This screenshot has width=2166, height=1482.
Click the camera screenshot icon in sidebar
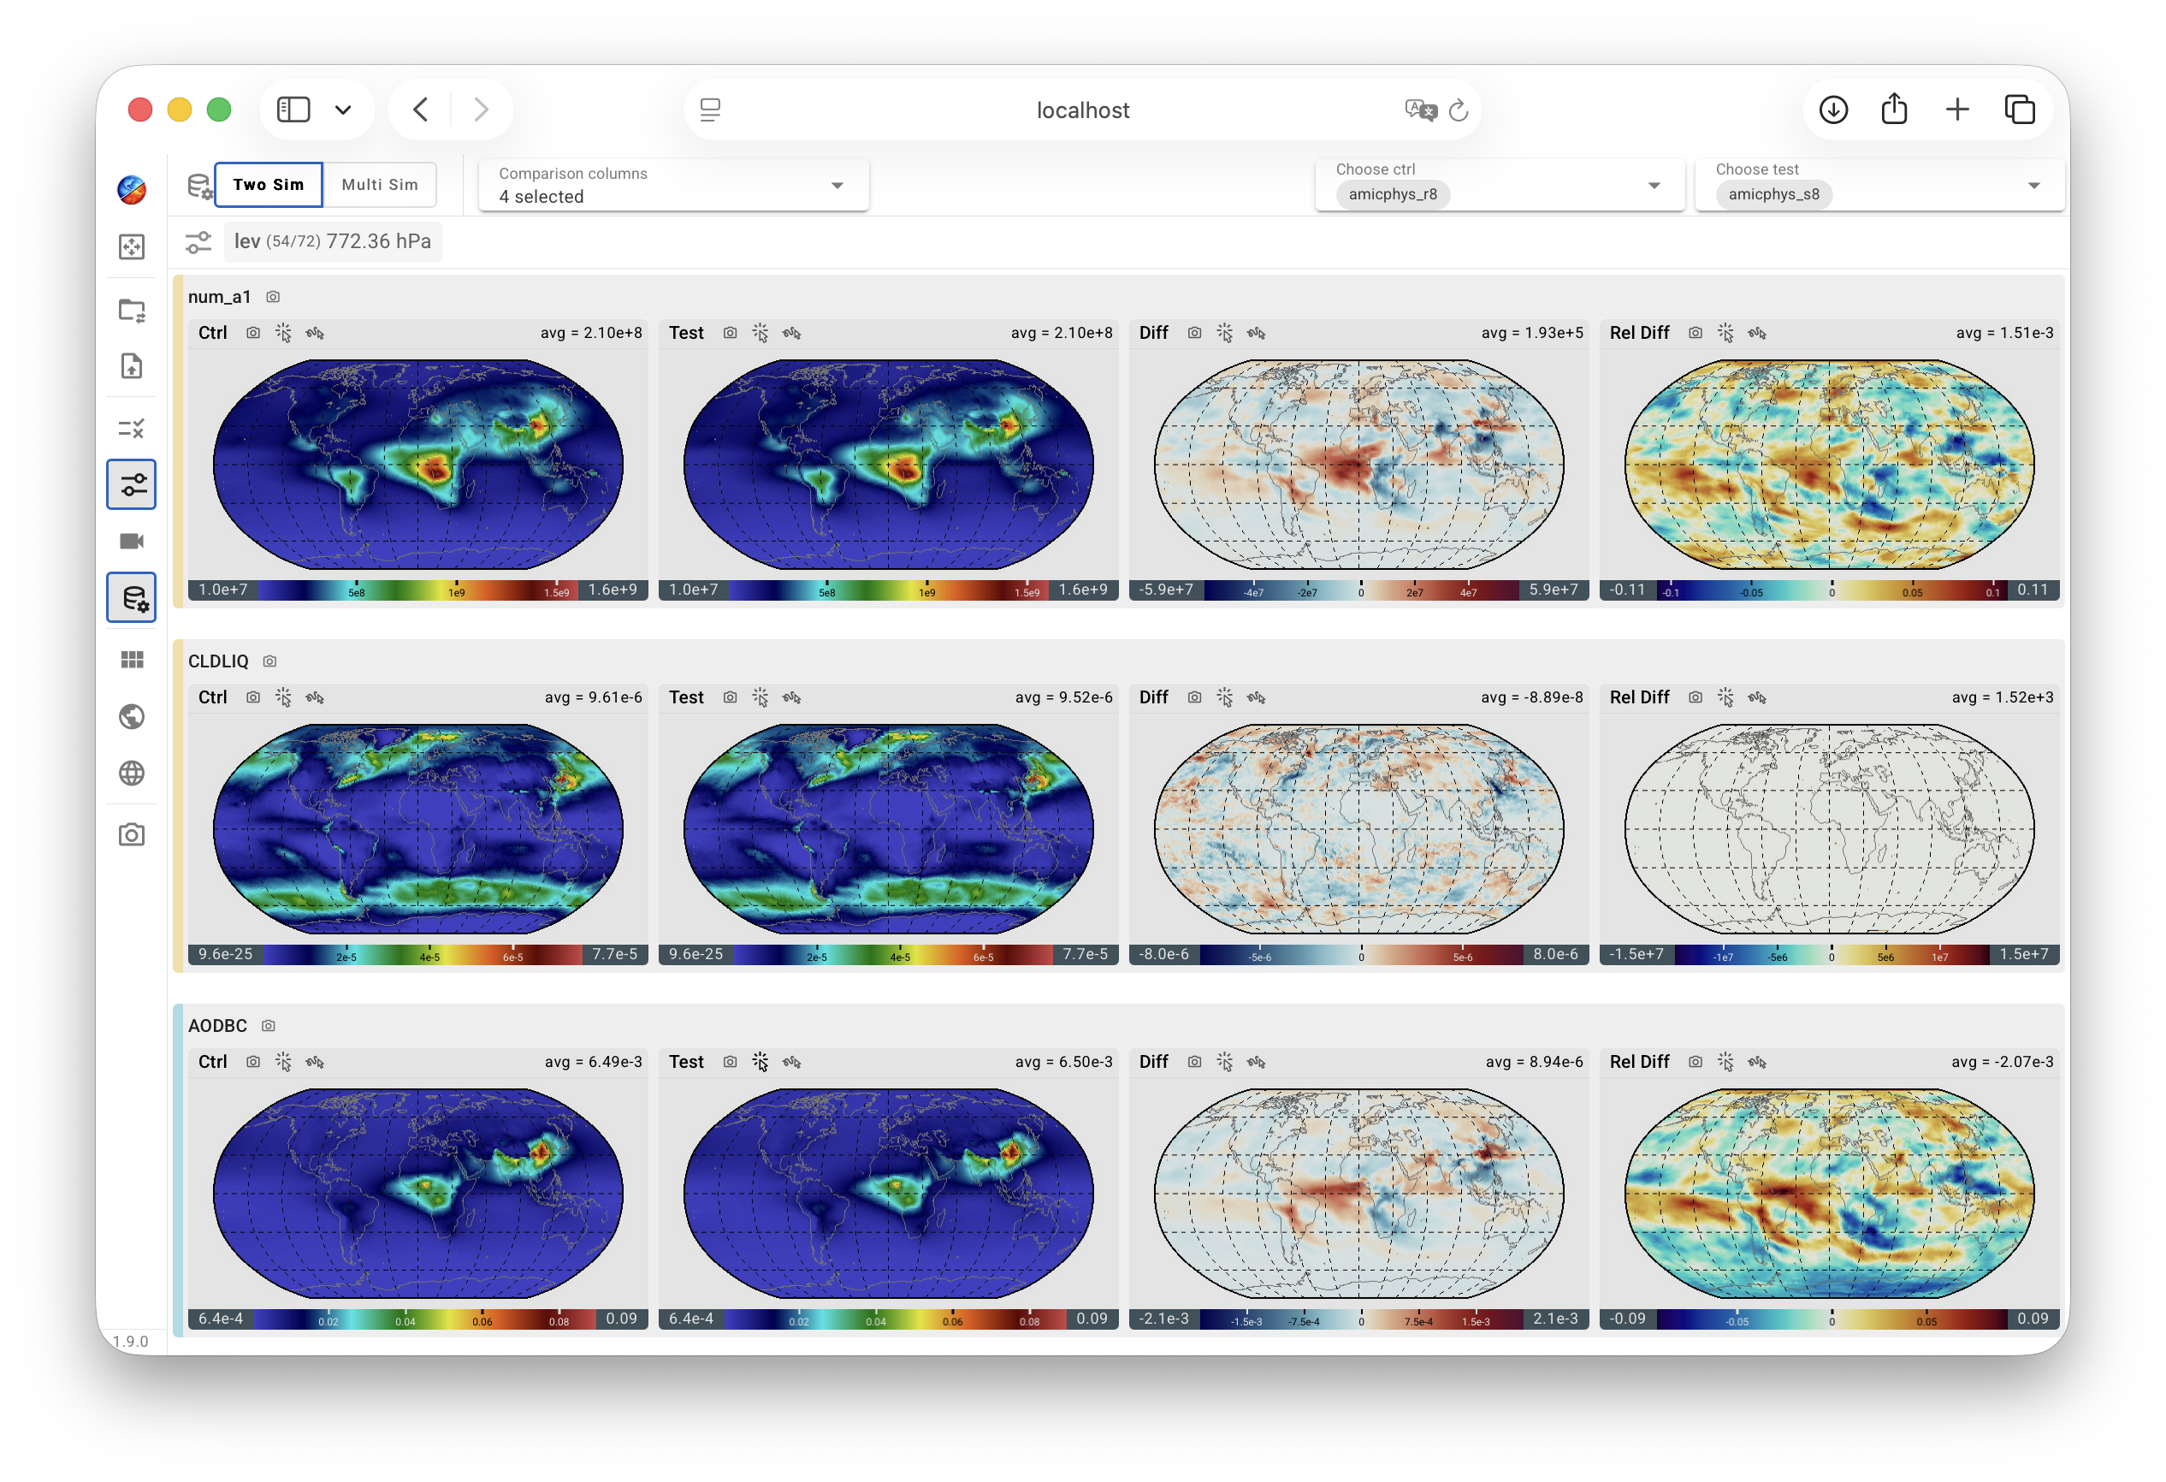pyautogui.click(x=132, y=835)
